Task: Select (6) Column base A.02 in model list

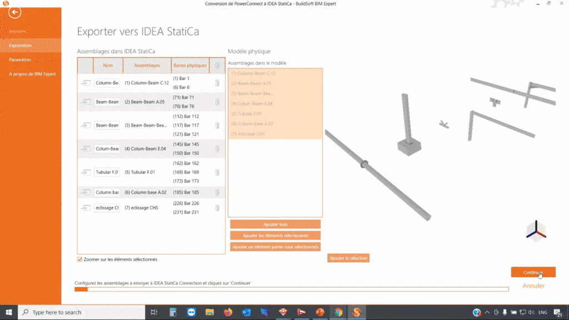Action: 275,124
